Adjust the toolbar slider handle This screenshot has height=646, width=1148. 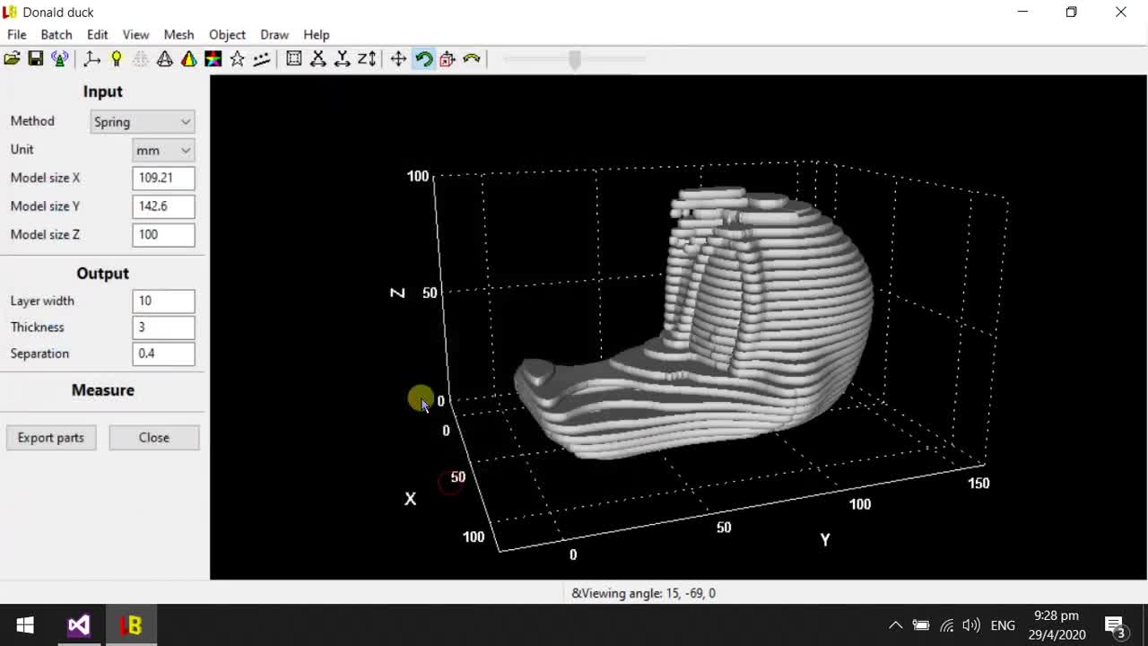point(575,59)
